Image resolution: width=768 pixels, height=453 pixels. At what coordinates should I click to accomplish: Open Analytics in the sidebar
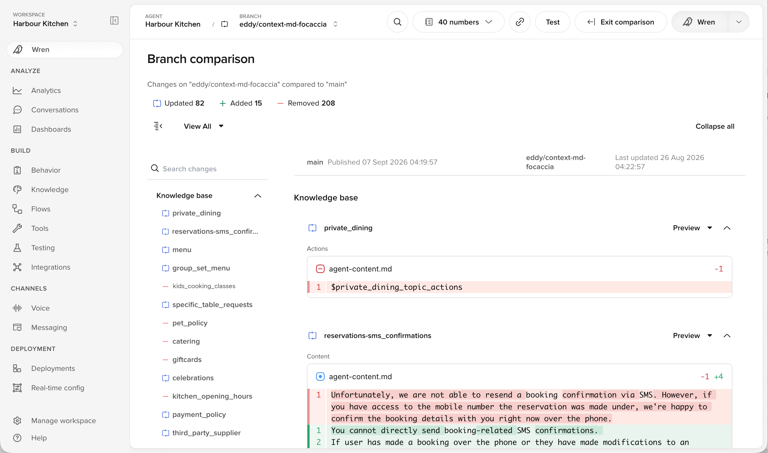click(x=46, y=90)
